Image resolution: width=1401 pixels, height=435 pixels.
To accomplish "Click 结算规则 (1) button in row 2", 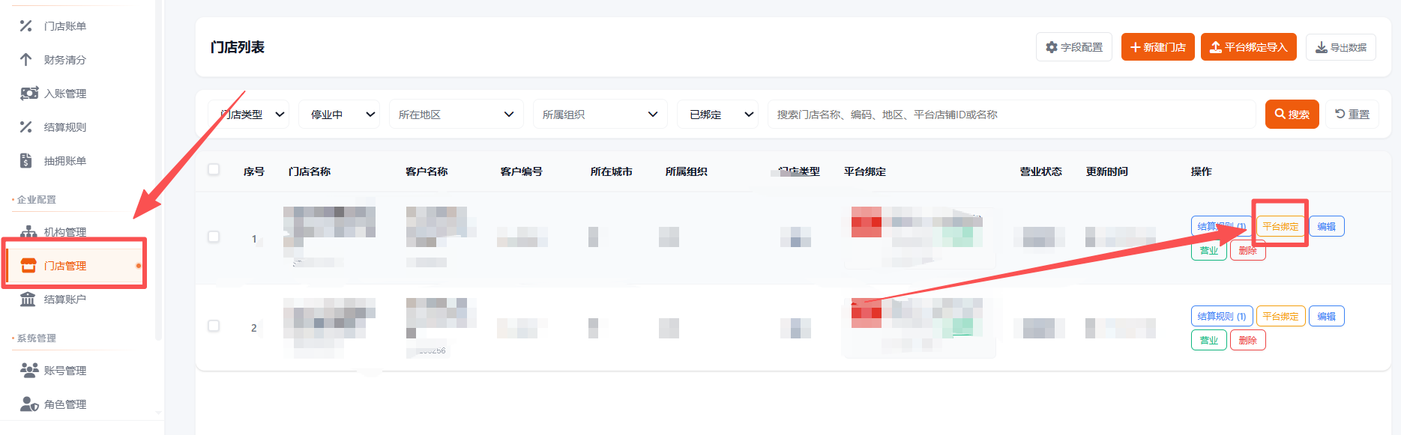I will click(x=1222, y=316).
